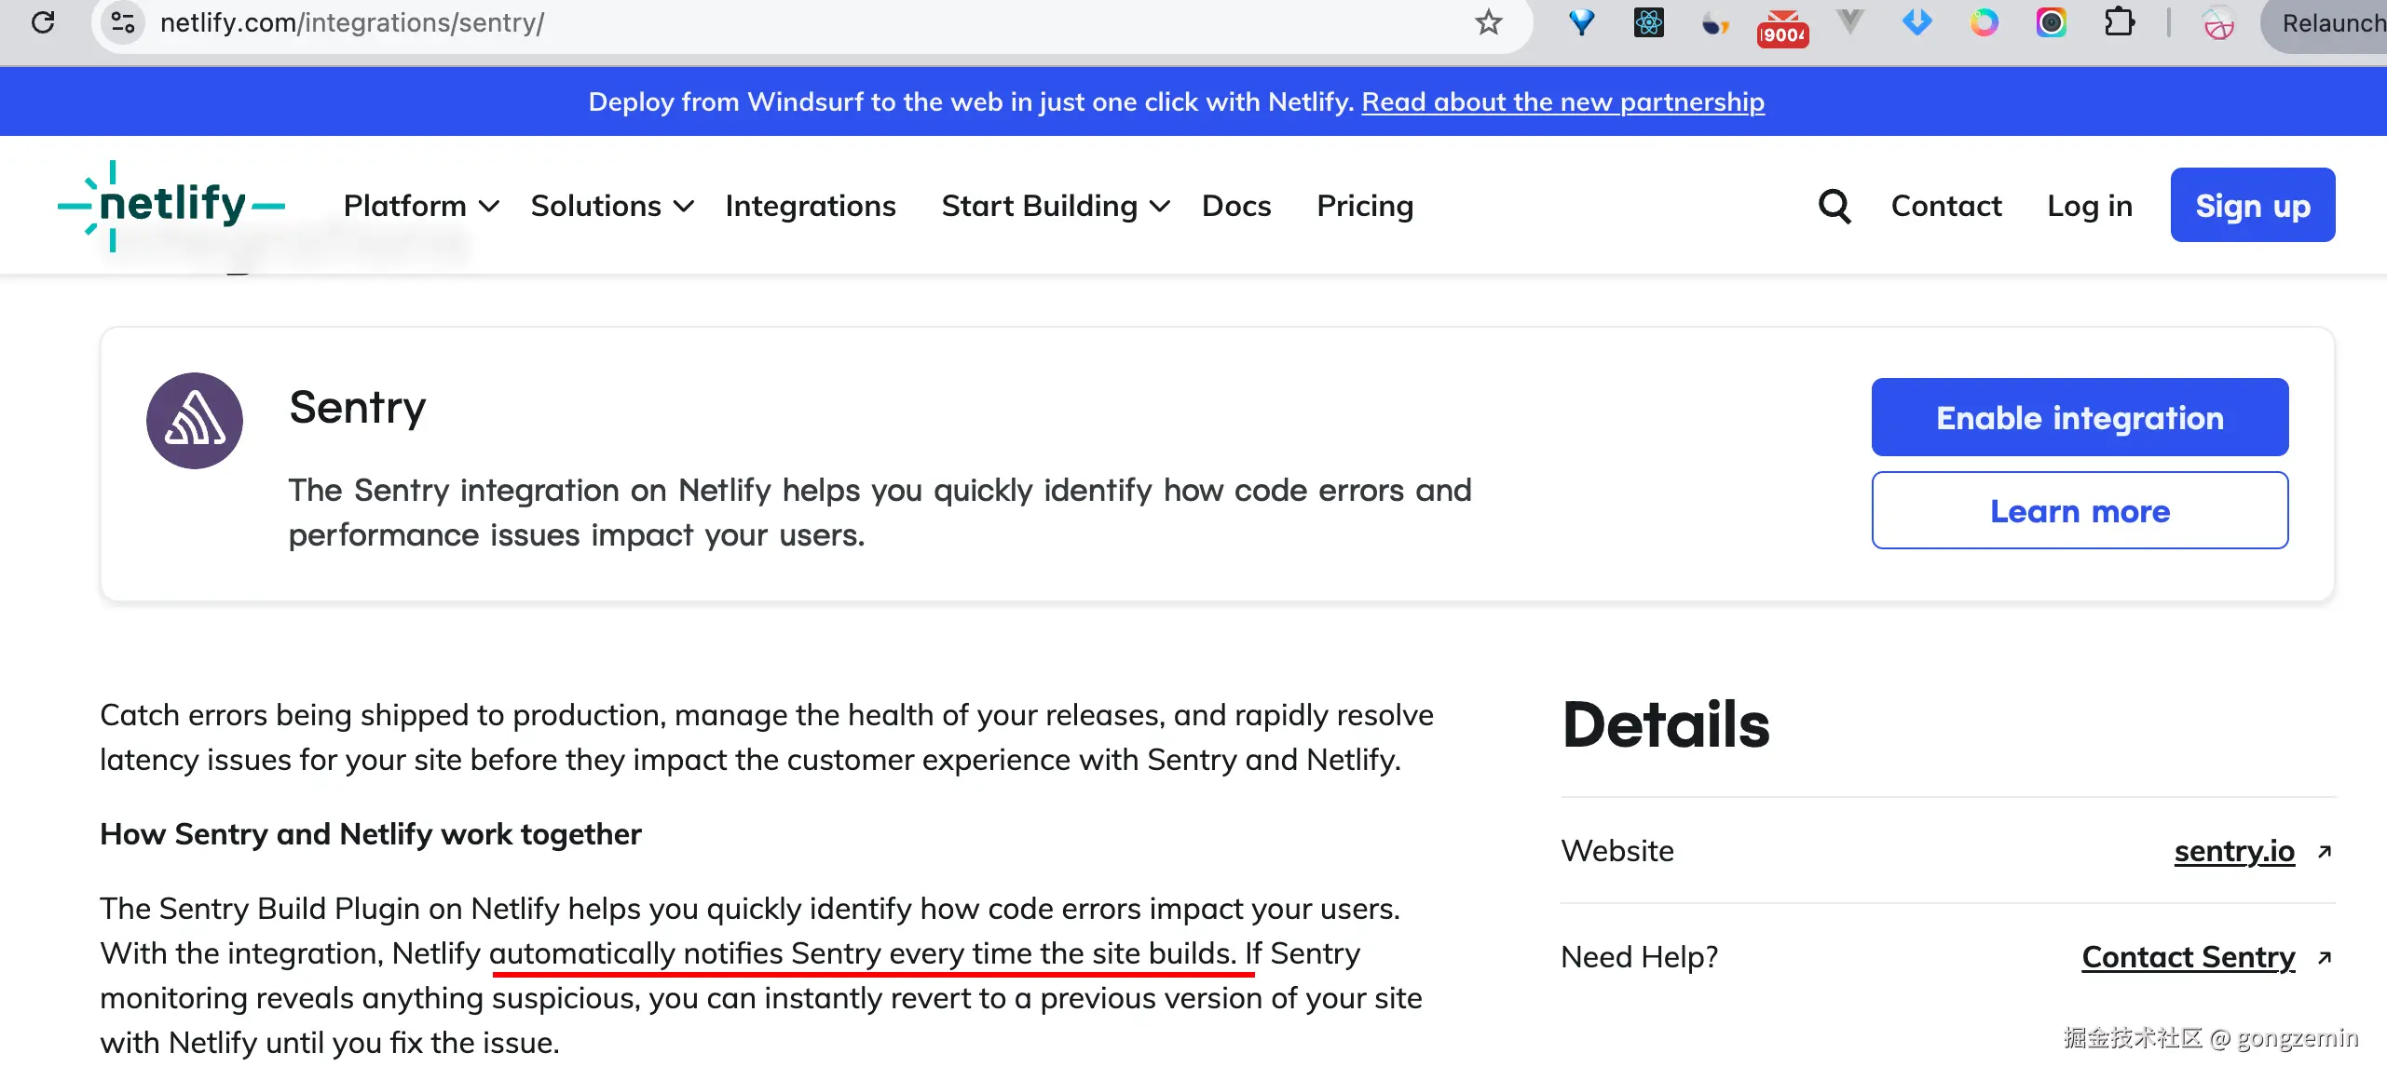Open the site information icon in the address bar
This screenshot has height=1080, width=2387.
122,22
